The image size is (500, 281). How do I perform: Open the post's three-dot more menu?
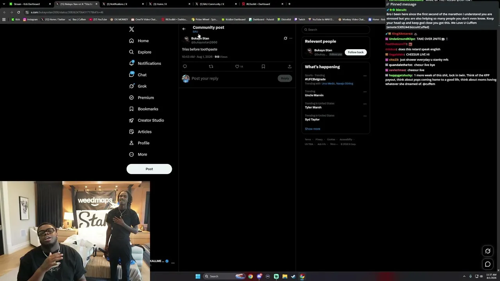291,38
